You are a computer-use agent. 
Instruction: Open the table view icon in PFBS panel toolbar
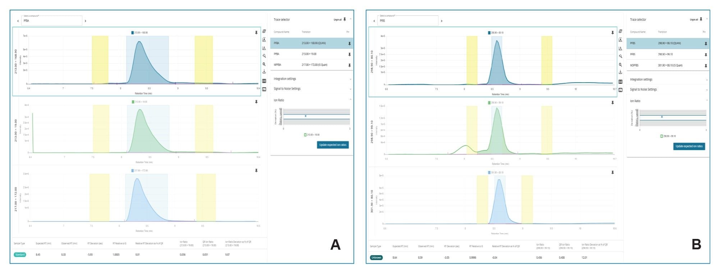coord(620,82)
